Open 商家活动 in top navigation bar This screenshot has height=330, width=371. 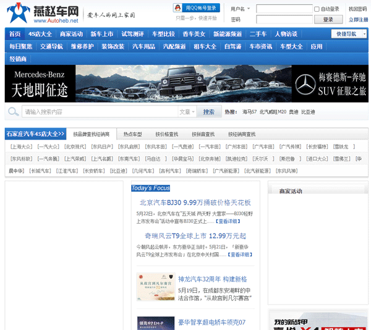71,34
